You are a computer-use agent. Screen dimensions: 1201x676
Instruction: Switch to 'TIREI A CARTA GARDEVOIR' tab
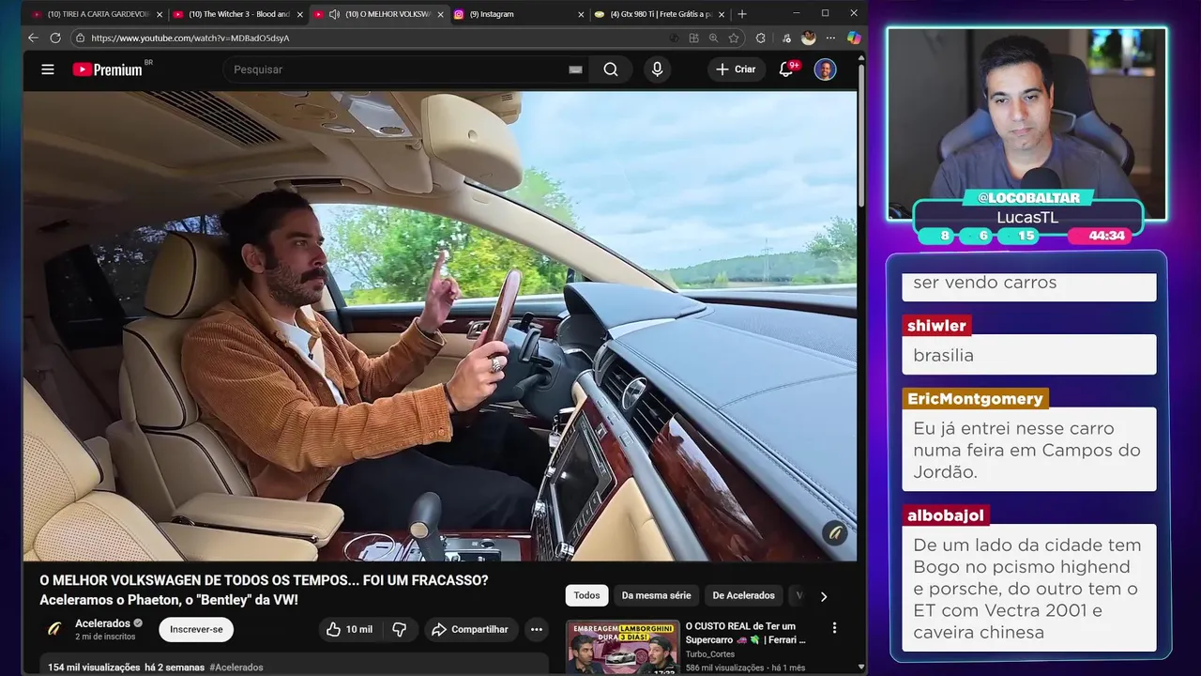[x=98, y=14]
